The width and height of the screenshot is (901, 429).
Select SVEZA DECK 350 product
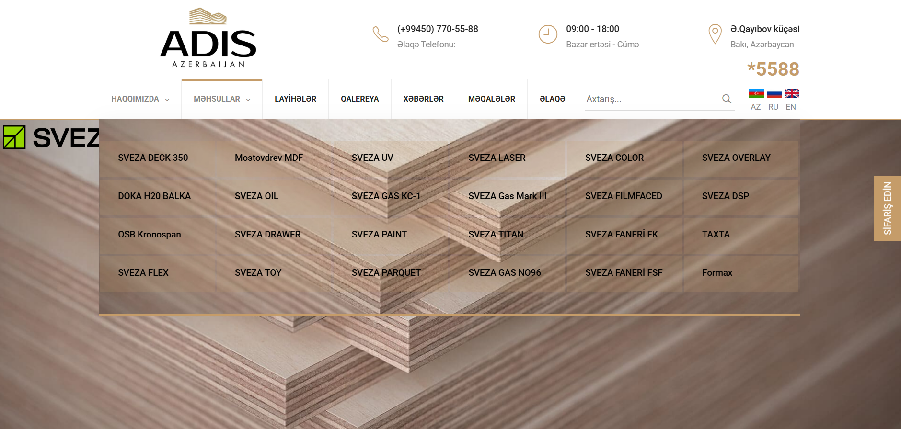click(153, 158)
